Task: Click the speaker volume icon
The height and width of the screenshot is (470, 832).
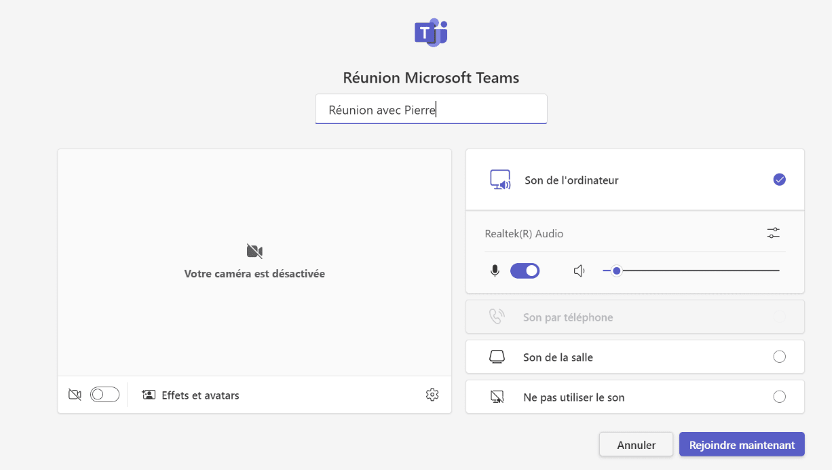Action: 579,271
